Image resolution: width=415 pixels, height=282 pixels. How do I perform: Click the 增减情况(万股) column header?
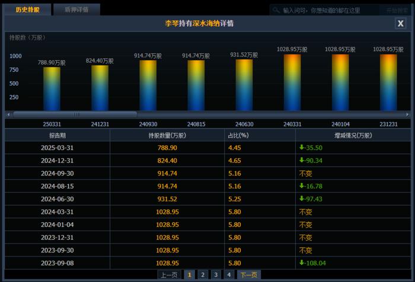(x=353, y=136)
